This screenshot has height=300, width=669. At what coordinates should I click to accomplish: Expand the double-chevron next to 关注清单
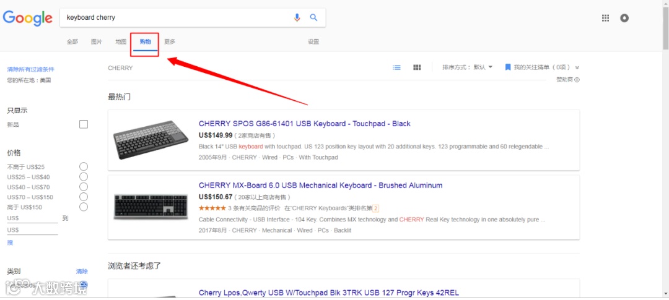coord(577,67)
